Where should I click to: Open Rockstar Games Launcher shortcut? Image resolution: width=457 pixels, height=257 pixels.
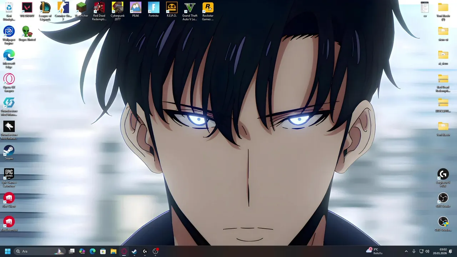(208, 11)
